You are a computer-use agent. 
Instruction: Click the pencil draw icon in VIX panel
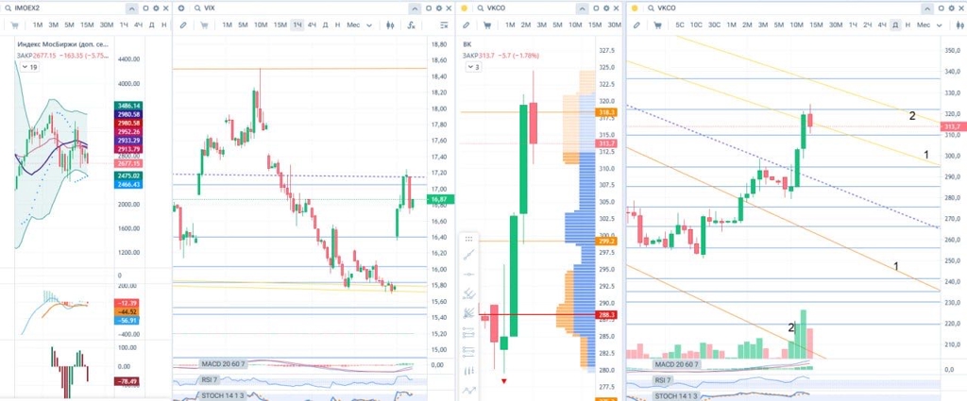pyautogui.click(x=183, y=25)
